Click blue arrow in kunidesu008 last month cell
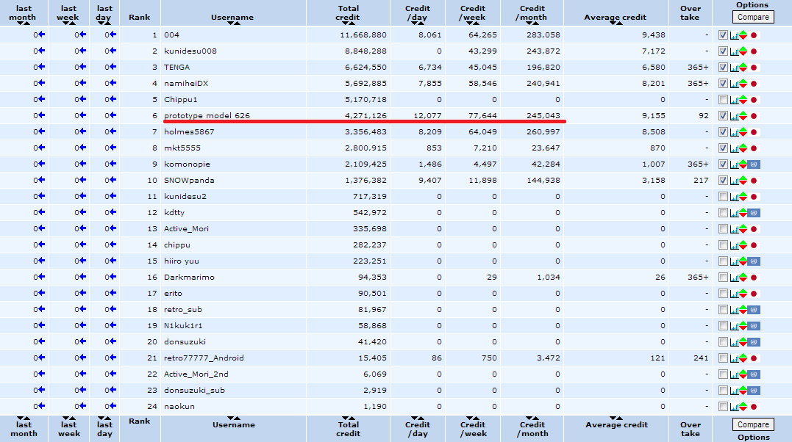This screenshot has width=792, height=442. pos(40,51)
